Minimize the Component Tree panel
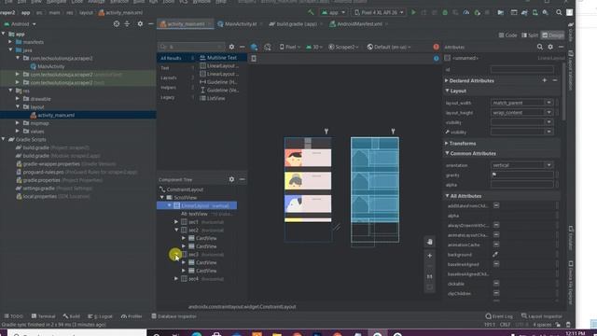 click(x=243, y=179)
